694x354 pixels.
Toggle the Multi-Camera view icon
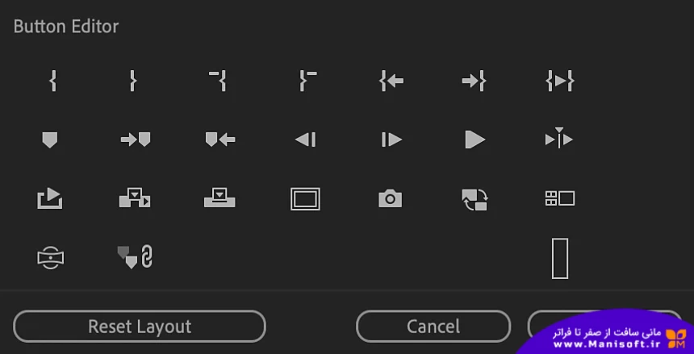point(560,198)
